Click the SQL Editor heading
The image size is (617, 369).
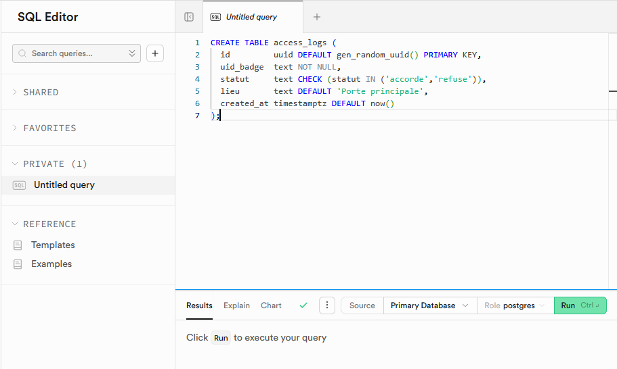(47, 17)
